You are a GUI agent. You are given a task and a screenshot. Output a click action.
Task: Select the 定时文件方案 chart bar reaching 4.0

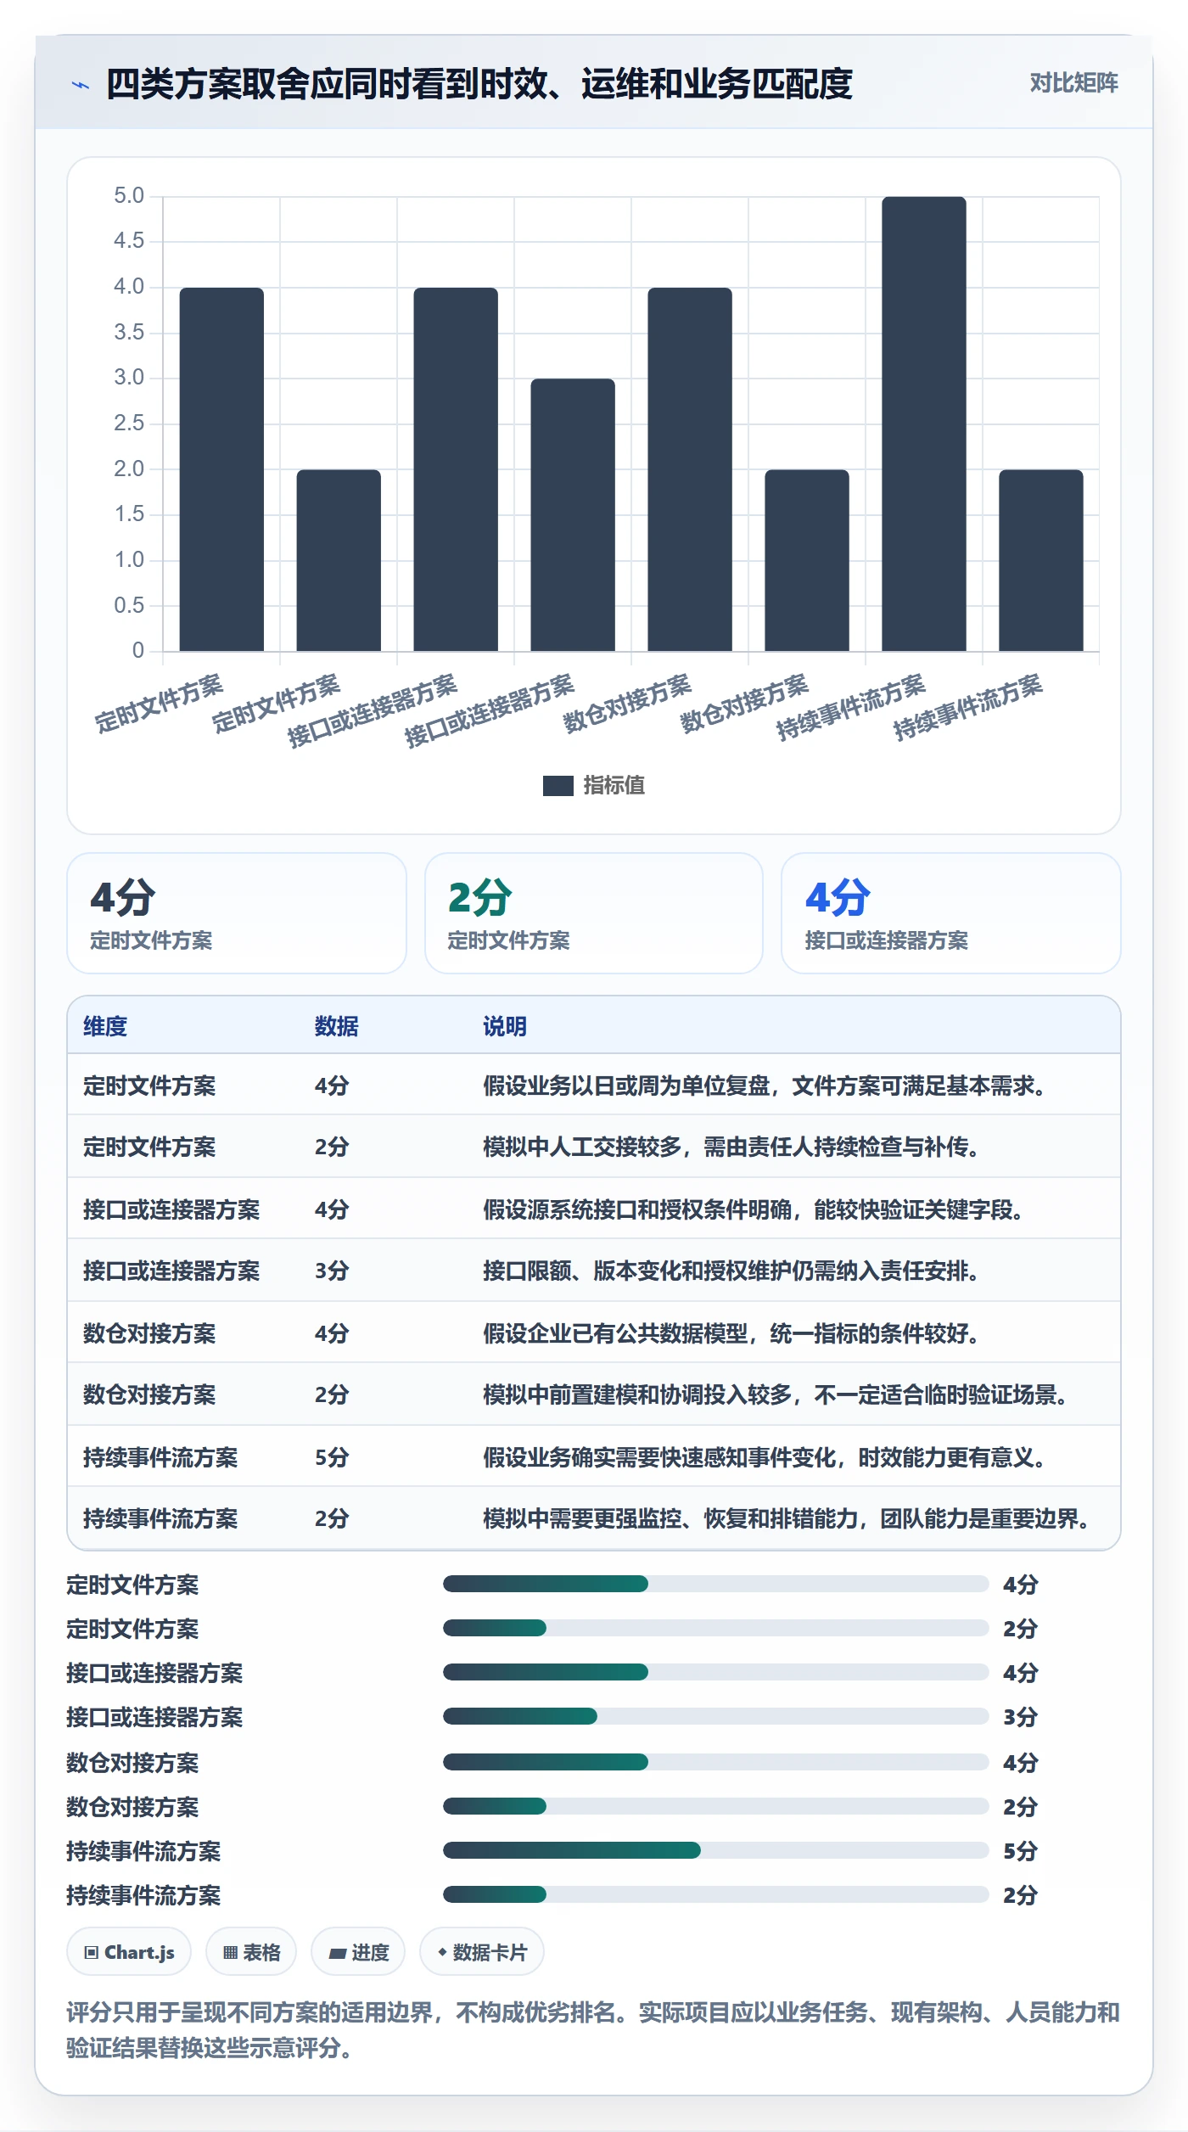221,469
